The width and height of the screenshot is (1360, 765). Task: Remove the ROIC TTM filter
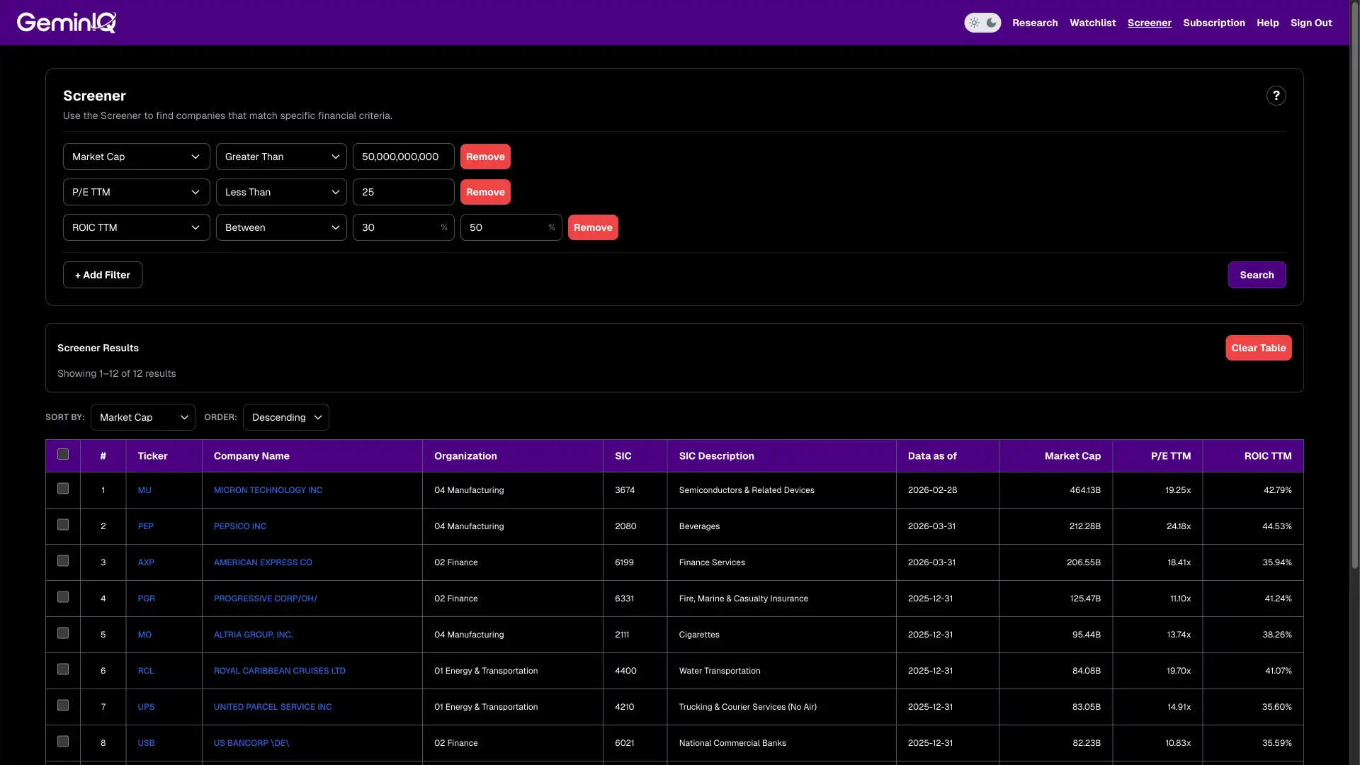coord(593,227)
